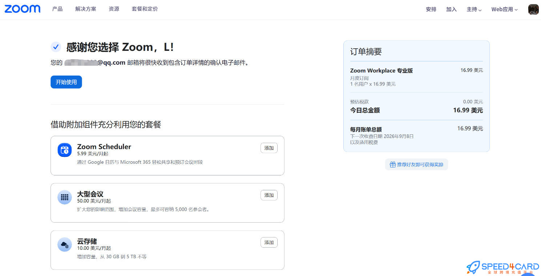The image size is (541, 276).
Task: Add the 云存储 add-on
Action: [269, 243]
